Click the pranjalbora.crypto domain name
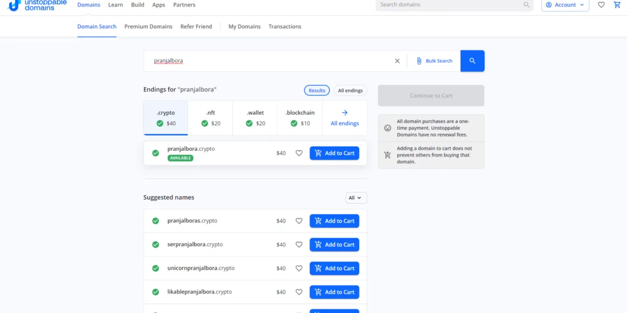Screen dimensions: 627x313 tap(191, 149)
